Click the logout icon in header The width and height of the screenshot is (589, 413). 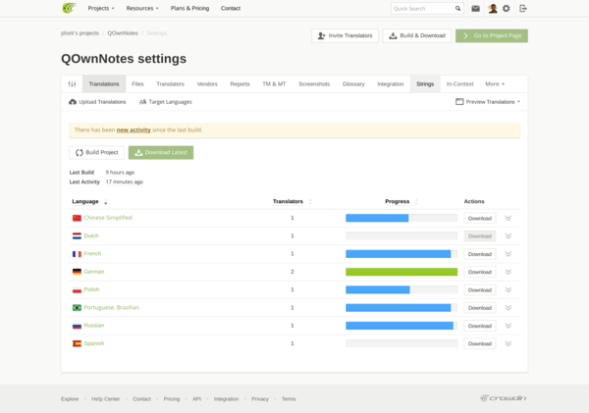point(522,8)
